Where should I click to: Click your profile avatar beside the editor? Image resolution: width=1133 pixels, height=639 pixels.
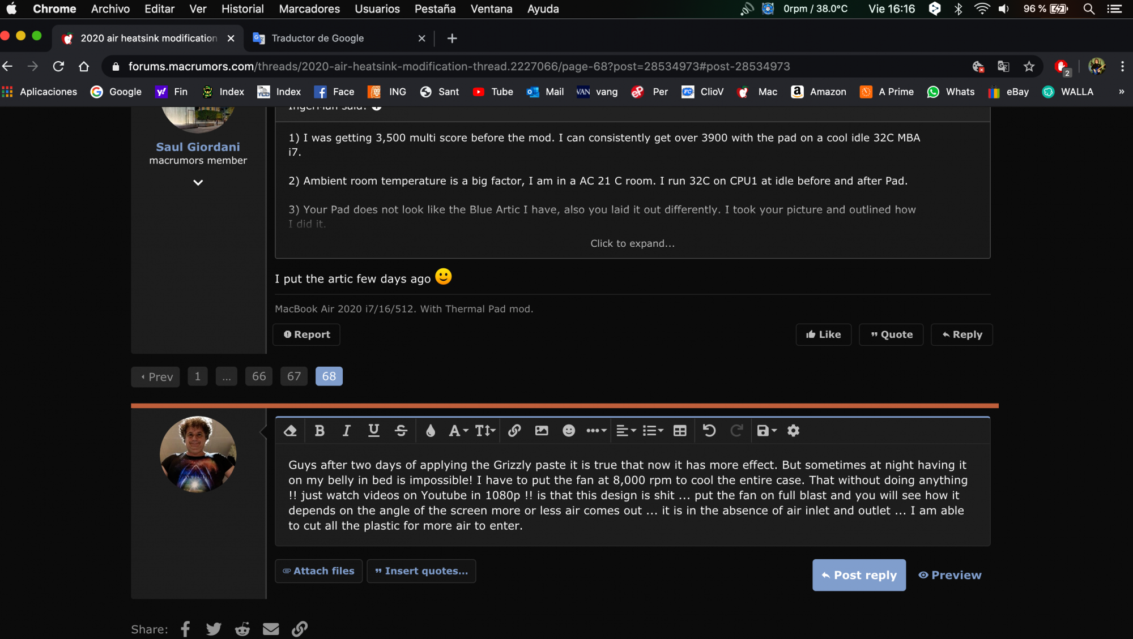point(198,454)
